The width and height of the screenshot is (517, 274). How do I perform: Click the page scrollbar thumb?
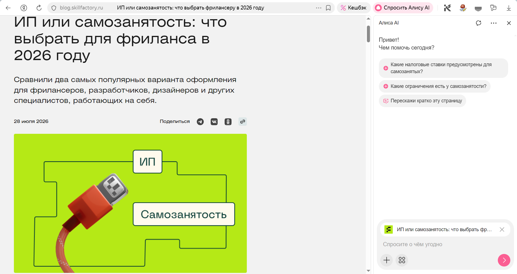click(368, 34)
